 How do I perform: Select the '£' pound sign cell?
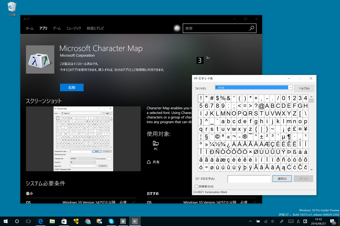[x=295, y=129]
